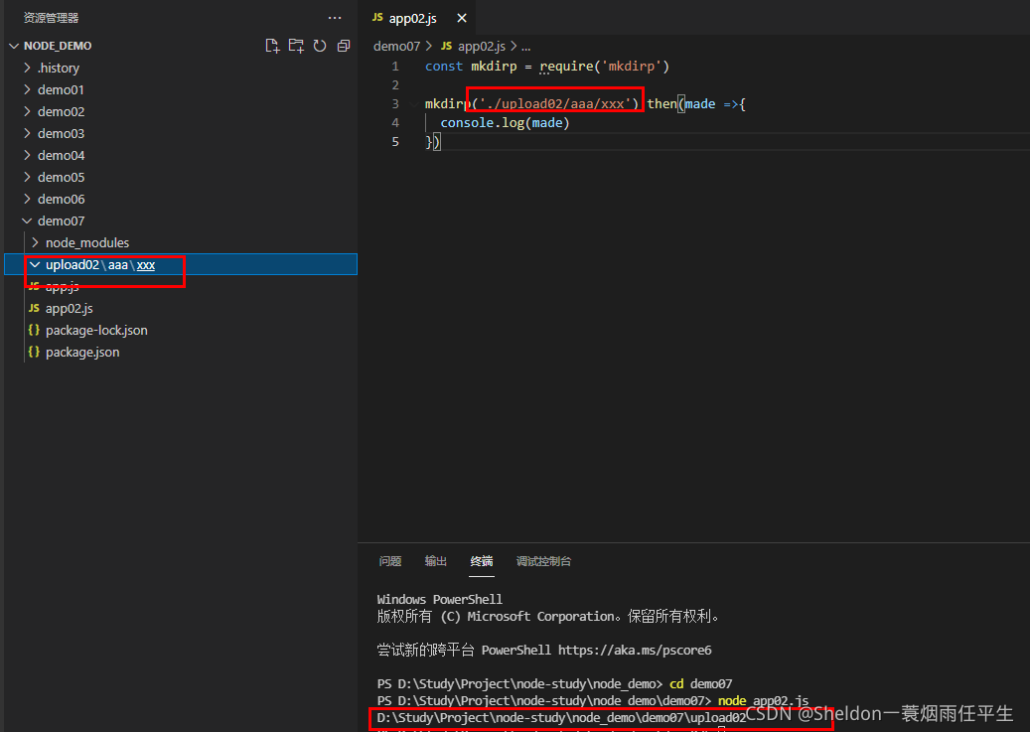Switch to the 终端 panel tab
Screen dimensions: 1030x732
point(482,561)
